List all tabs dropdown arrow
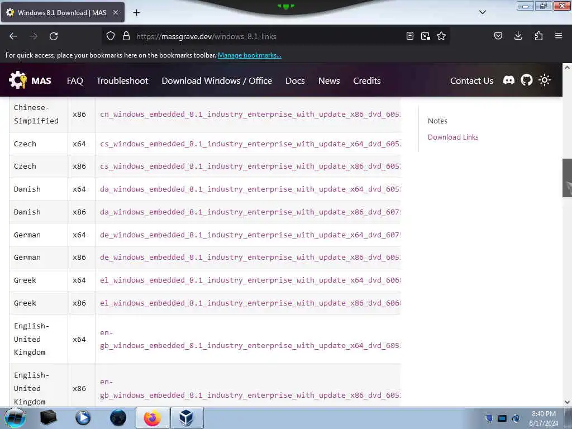The height and width of the screenshot is (429, 572). pos(483,12)
